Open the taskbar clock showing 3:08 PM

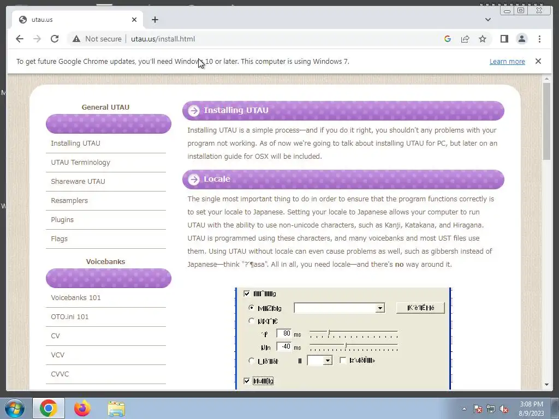click(531, 409)
